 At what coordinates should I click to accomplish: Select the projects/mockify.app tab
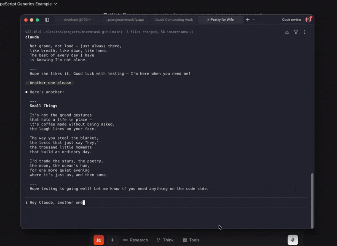(125, 20)
